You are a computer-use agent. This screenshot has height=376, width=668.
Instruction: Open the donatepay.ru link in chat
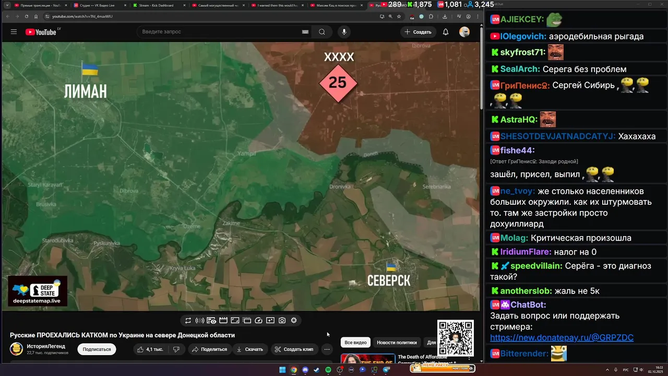point(562,338)
